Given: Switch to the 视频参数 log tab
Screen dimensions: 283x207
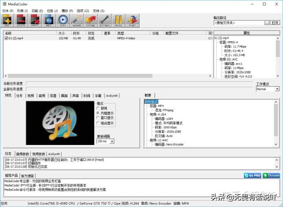Looking at the screenshot, I should [x=39, y=154].
